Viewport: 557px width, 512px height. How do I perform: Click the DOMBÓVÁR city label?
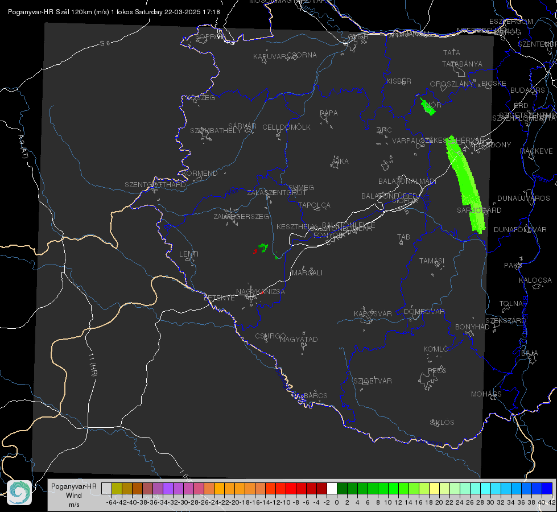click(x=424, y=312)
